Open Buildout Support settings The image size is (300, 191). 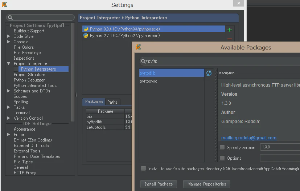tap(29, 31)
